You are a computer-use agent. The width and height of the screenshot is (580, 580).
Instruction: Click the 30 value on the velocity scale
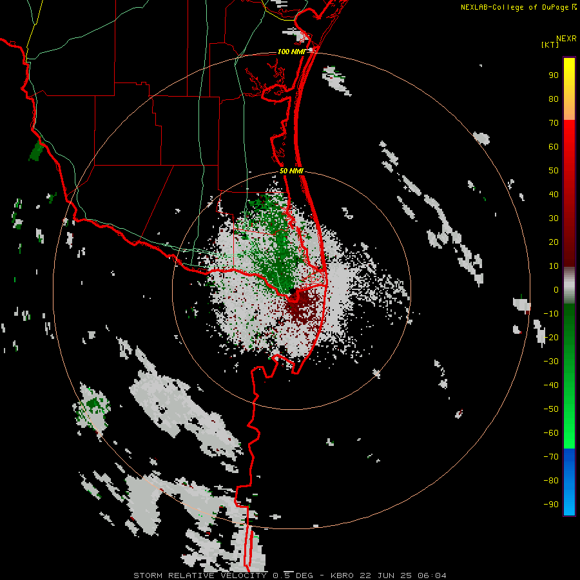pos(554,218)
